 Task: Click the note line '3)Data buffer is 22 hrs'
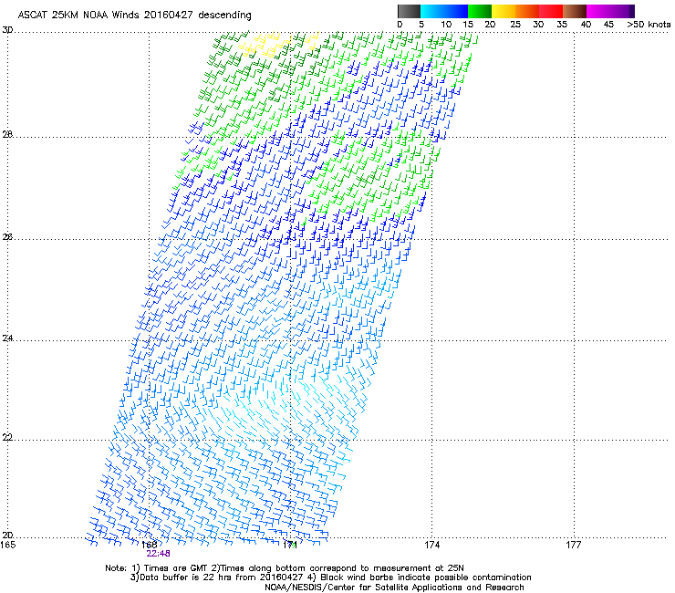point(330,577)
